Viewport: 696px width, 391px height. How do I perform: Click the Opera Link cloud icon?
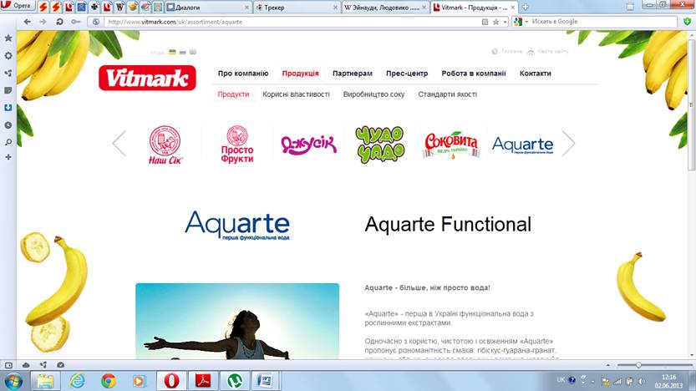[26, 365]
